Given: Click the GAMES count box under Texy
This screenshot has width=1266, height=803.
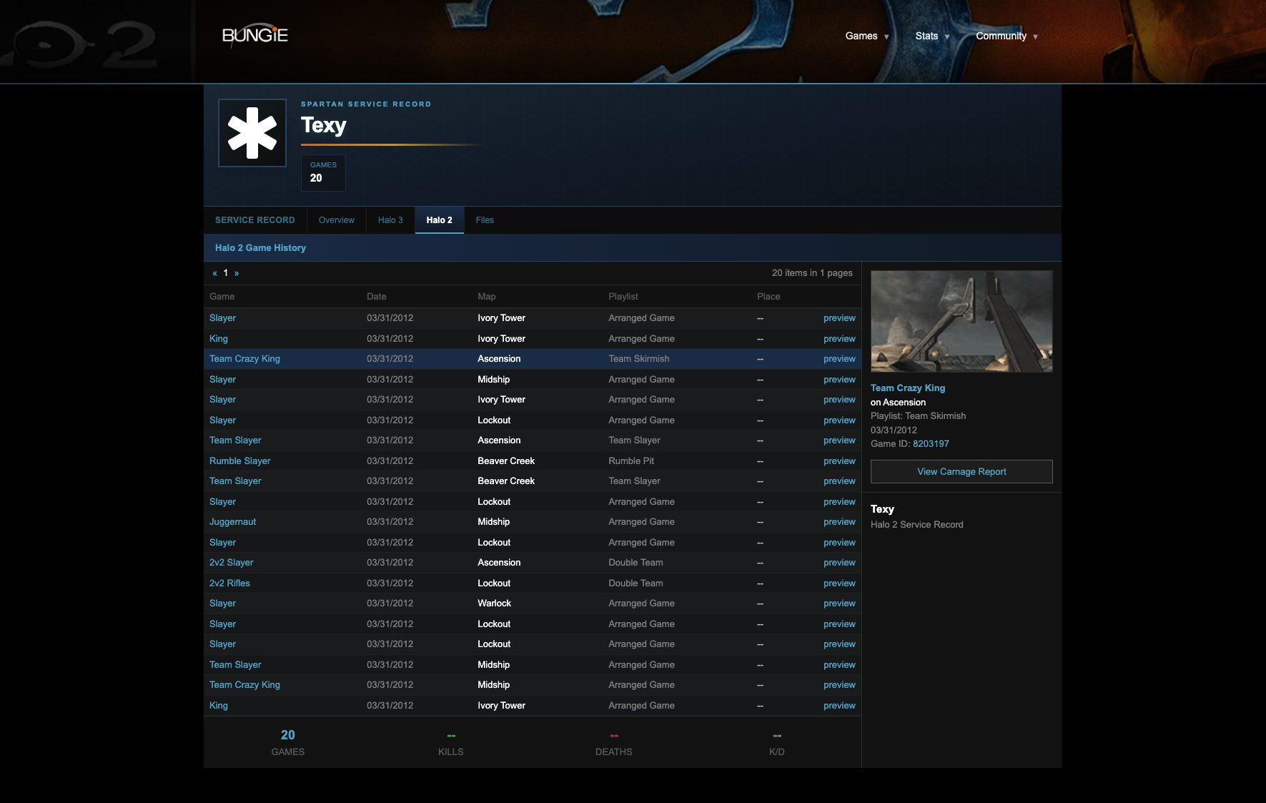Looking at the screenshot, I should (x=323, y=173).
